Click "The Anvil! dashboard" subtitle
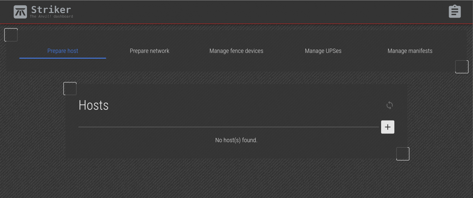 coord(51,16)
